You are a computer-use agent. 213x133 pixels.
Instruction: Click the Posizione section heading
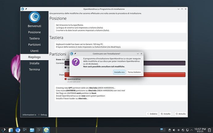[58, 18]
